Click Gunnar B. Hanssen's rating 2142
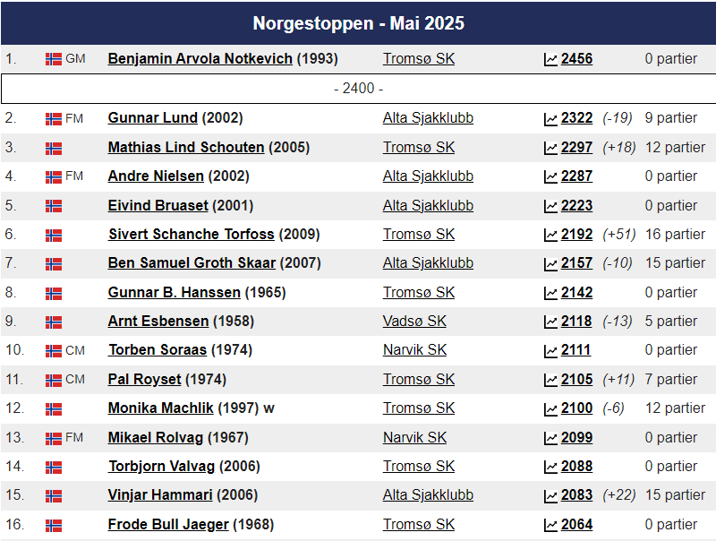Screen dimensions: 716x541 (x=576, y=292)
